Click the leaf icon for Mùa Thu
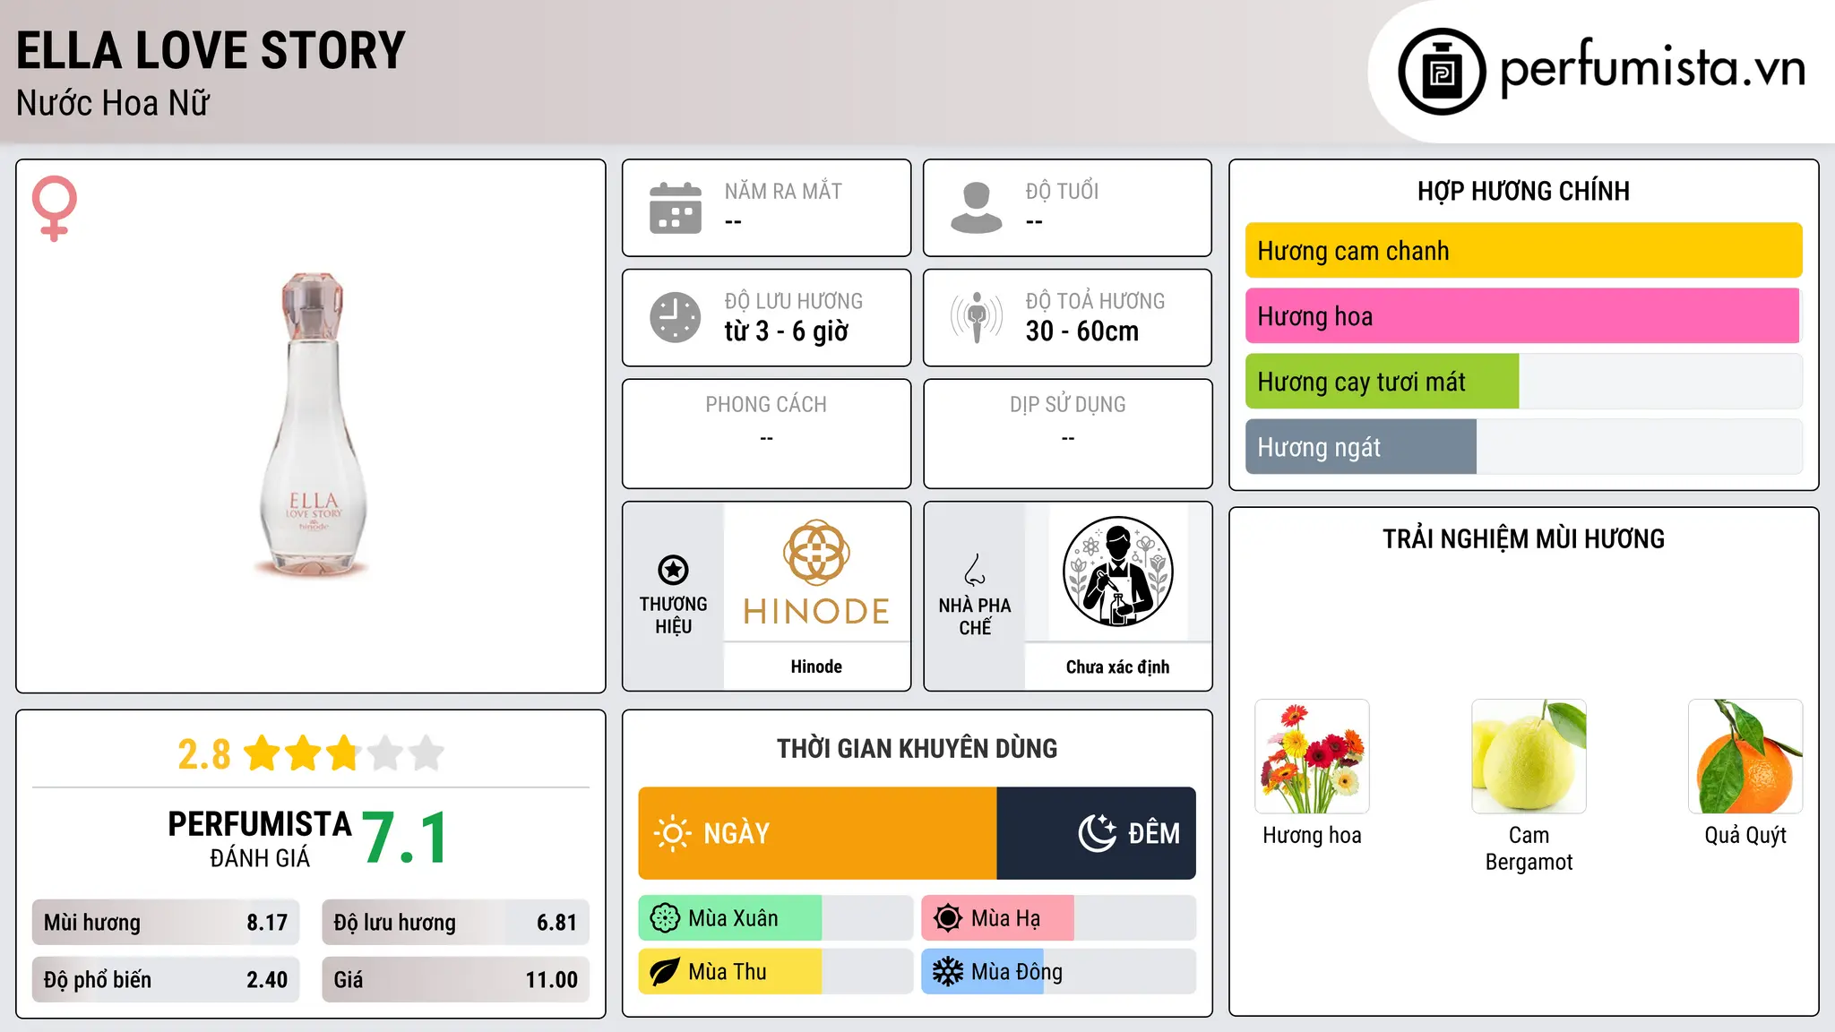Screen dimensions: 1835x1032 665,972
